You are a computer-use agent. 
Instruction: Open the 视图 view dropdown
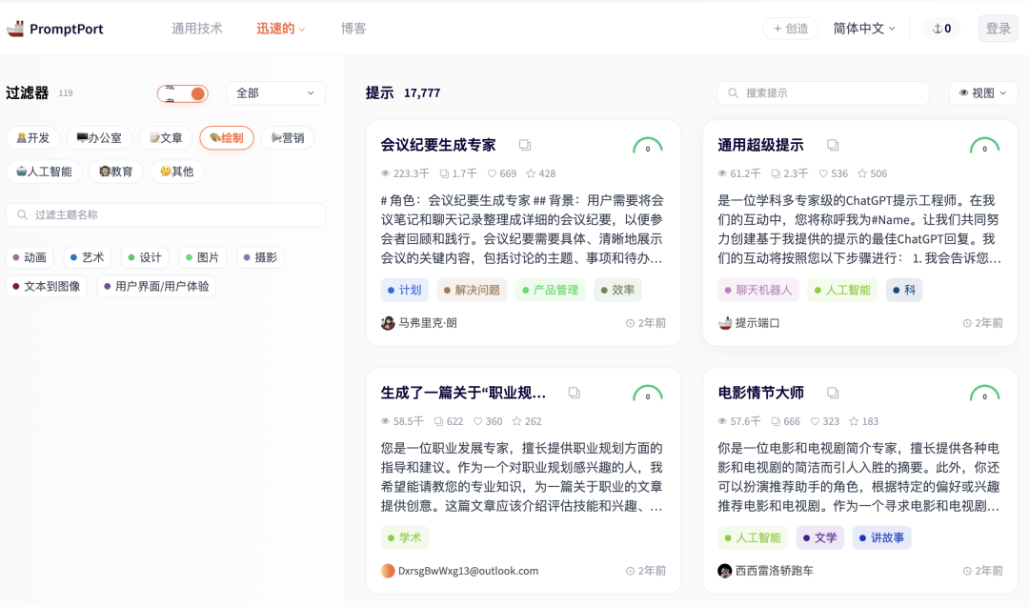(983, 93)
